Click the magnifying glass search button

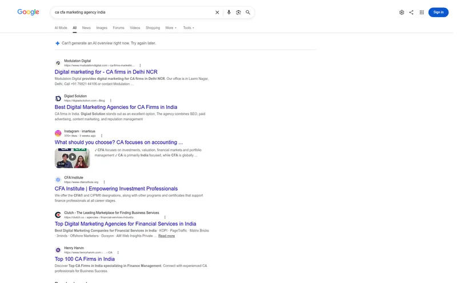pyautogui.click(x=248, y=12)
